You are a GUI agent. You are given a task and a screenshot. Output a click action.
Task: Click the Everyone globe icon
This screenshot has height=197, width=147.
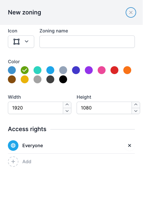[x=13, y=146]
